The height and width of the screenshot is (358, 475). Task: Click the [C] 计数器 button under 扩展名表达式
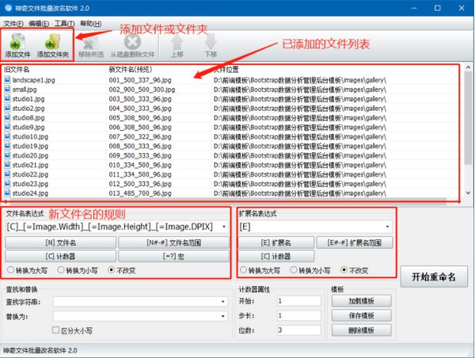pyautogui.click(x=276, y=256)
